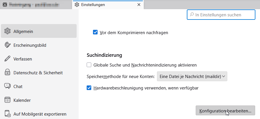Open Auf Mobilgerät exportieren section
This screenshot has height=119, width=260.
(40, 114)
